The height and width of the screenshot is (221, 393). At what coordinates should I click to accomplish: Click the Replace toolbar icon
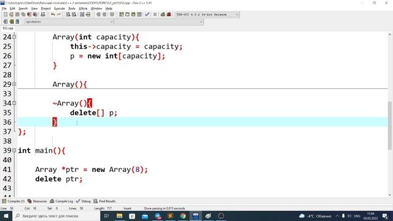74,15
